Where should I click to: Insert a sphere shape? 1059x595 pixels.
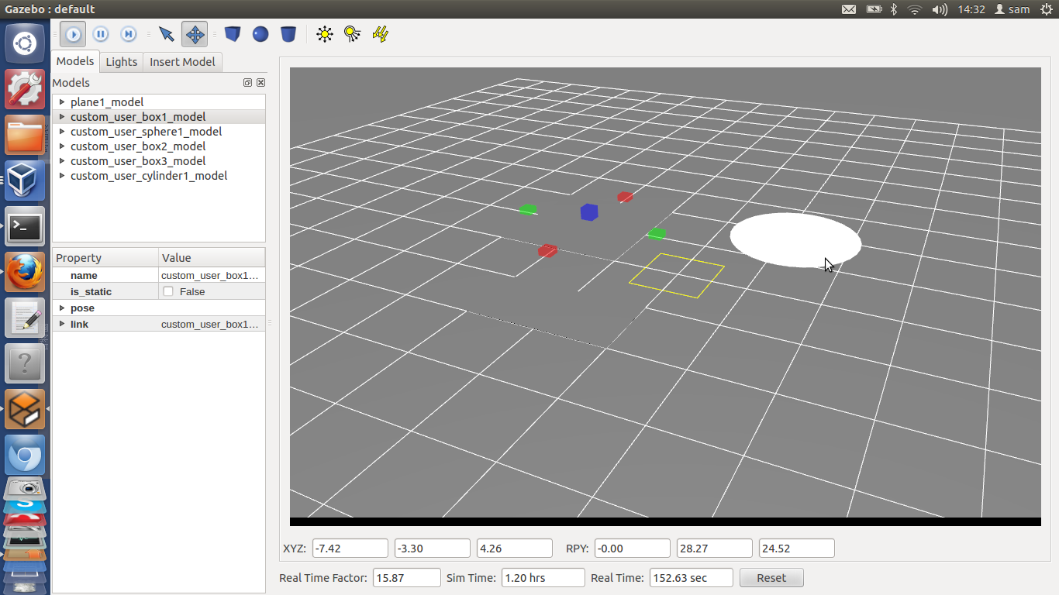[260, 34]
